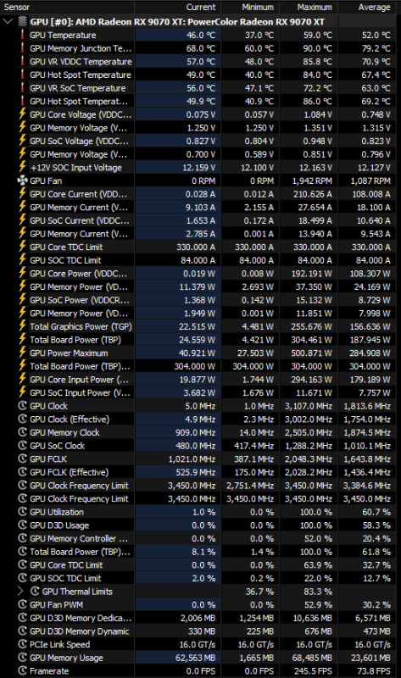
Task: Collapse the GPU [#0] AMD Radeon group
Action: (x=8, y=22)
